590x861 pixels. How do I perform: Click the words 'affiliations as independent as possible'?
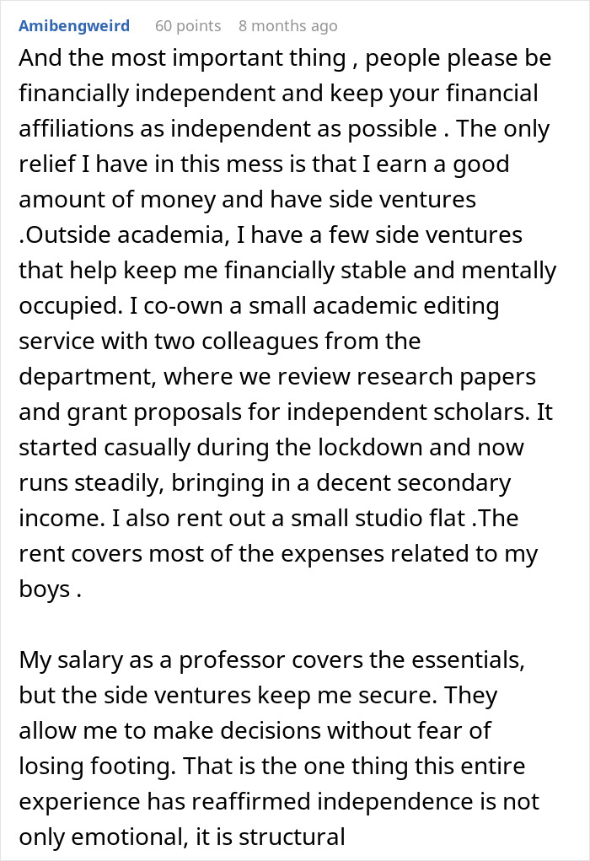228,128
